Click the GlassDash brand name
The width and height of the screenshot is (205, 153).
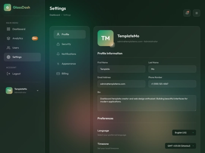(22, 8)
